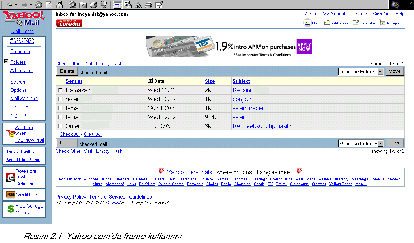The height and width of the screenshot is (243, 414).
Task: Open Compose in the sidebar
Action: [x=20, y=51]
